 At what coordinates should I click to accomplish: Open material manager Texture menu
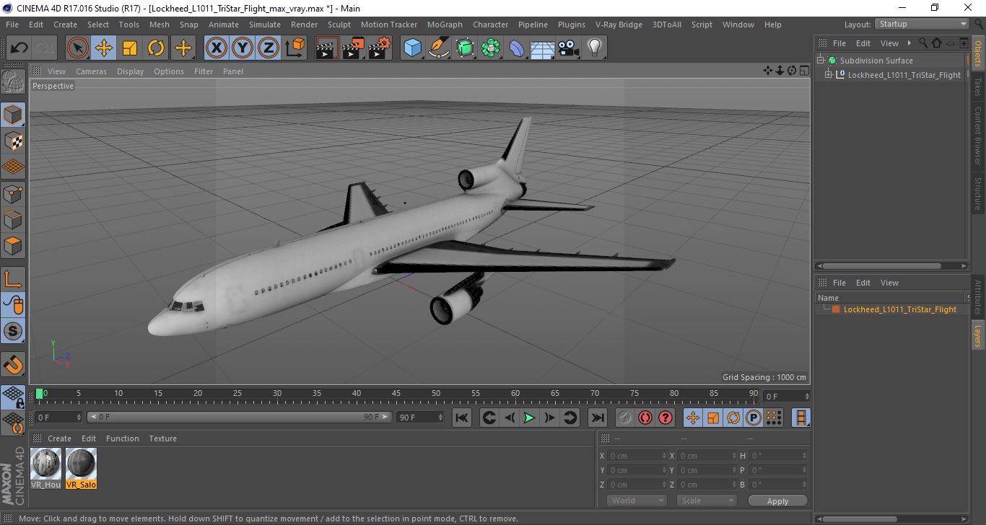pyautogui.click(x=162, y=438)
